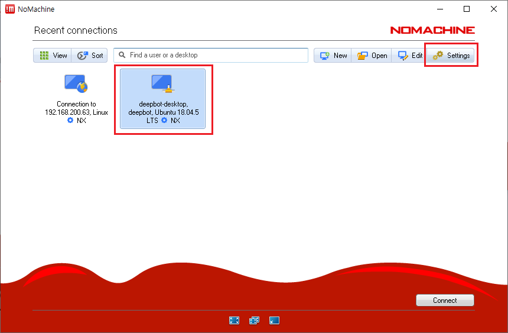Click the magnifier search icon

click(x=122, y=55)
